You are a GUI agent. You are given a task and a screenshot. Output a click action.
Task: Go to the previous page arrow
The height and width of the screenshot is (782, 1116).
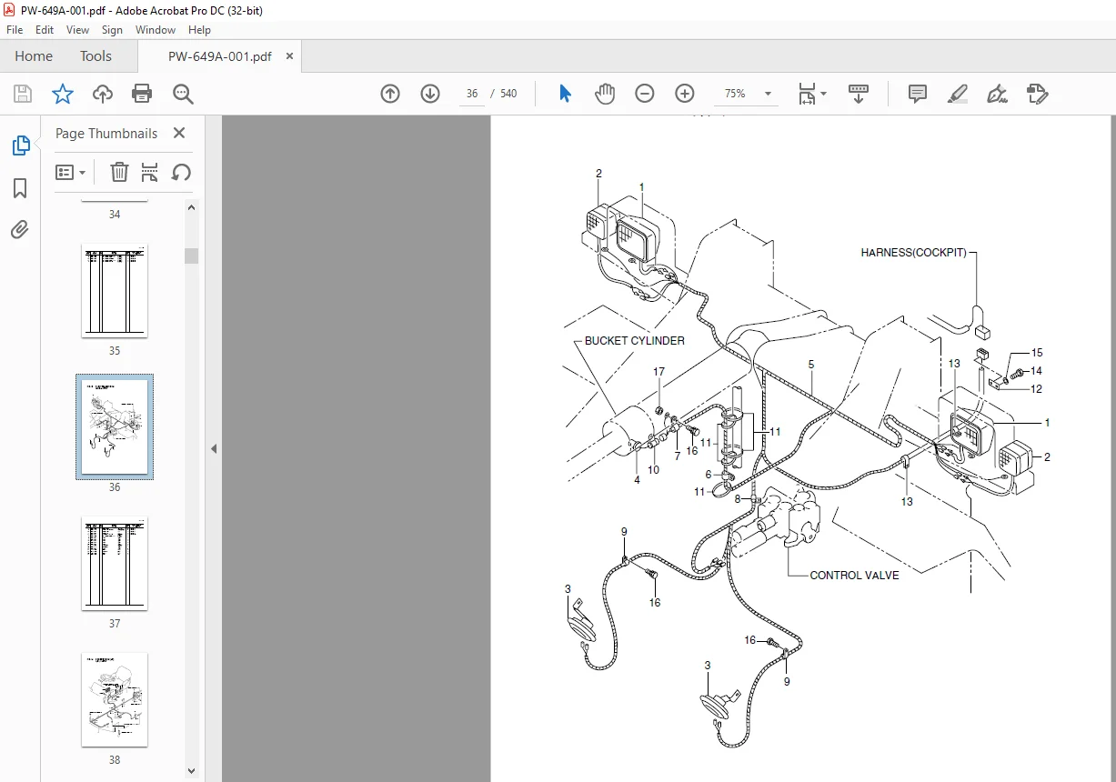390,94
